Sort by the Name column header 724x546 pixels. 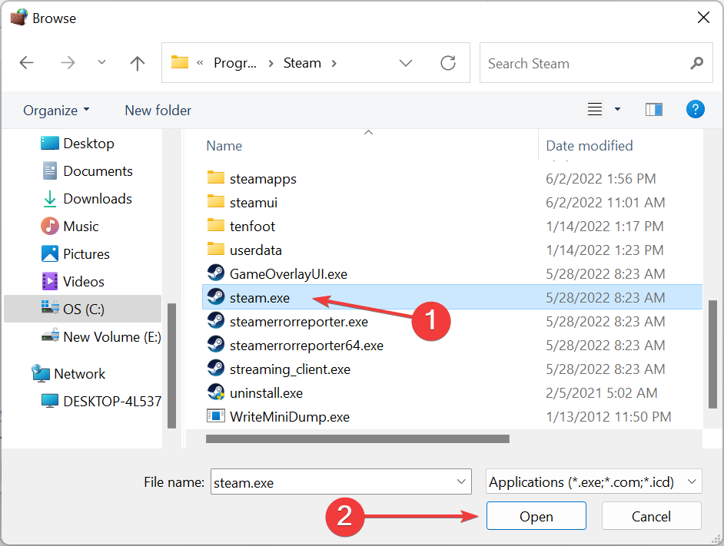pyautogui.click(x=224, y=146)
